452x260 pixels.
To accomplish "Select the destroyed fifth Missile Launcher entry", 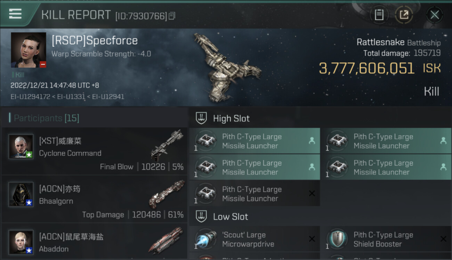I will tap(255, 194).
